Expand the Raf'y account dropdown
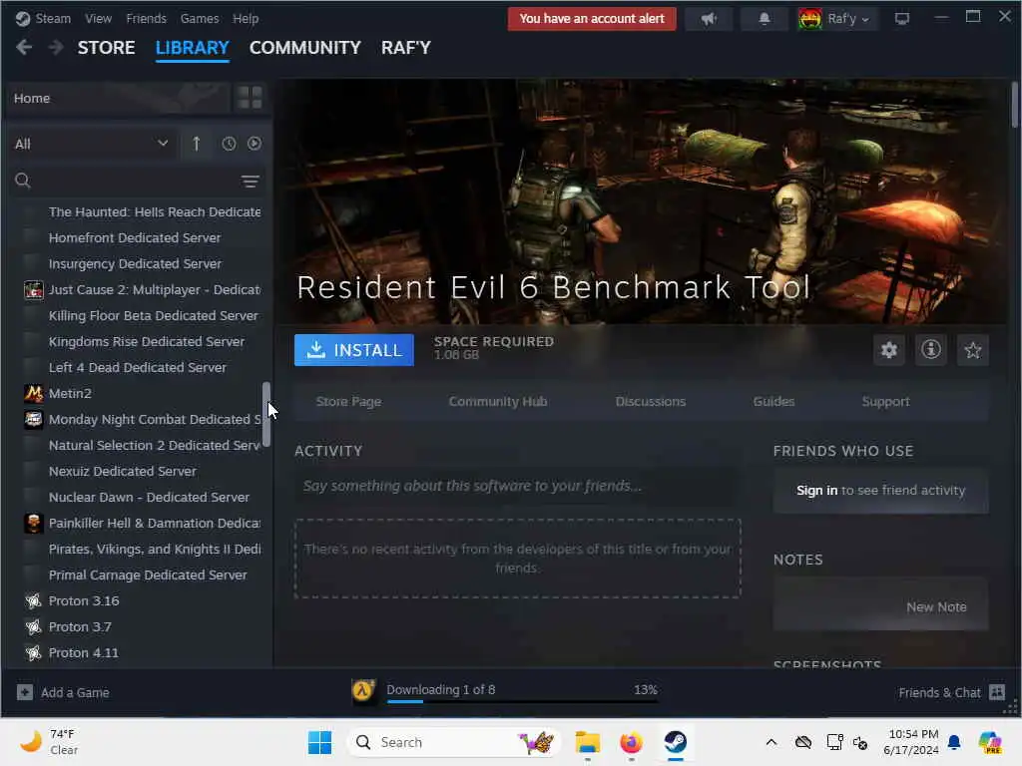The image size is (1022, 766). pyautogui.click(x=837, y=19)
